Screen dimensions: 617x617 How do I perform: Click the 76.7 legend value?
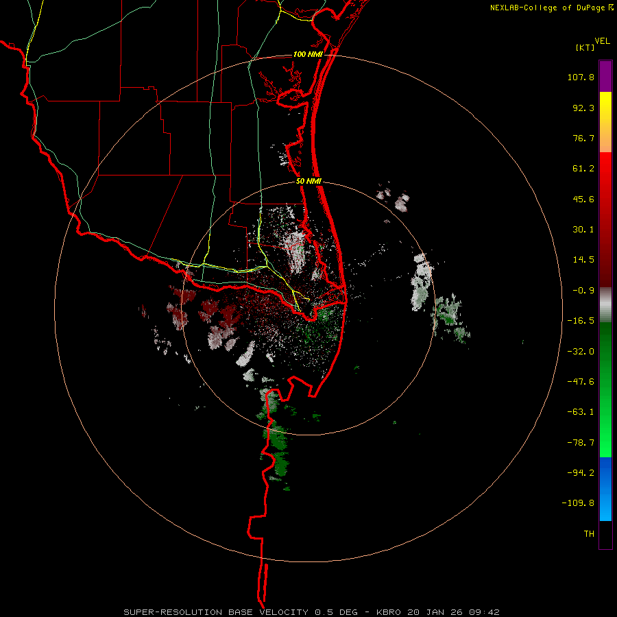[x=583, y=138]
